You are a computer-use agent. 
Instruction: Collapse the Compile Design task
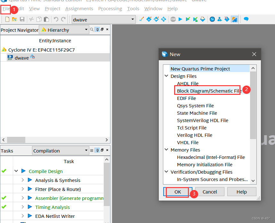coord(16,171)
